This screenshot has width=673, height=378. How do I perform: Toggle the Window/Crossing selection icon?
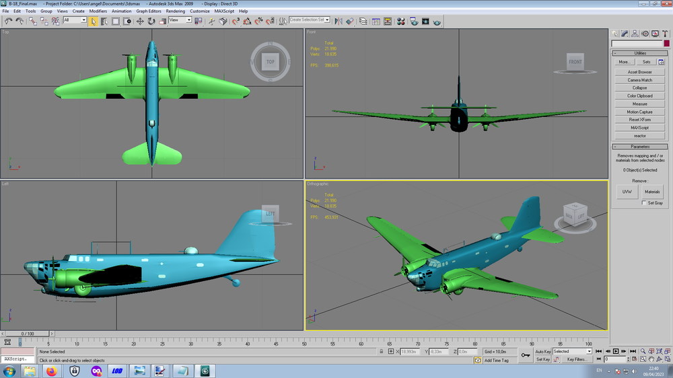point(127,21)
